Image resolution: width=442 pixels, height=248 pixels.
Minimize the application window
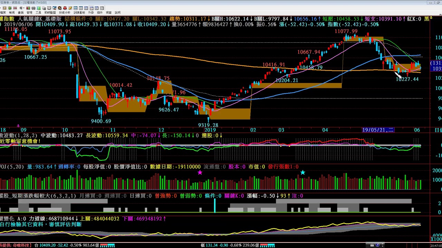[430, 3]
